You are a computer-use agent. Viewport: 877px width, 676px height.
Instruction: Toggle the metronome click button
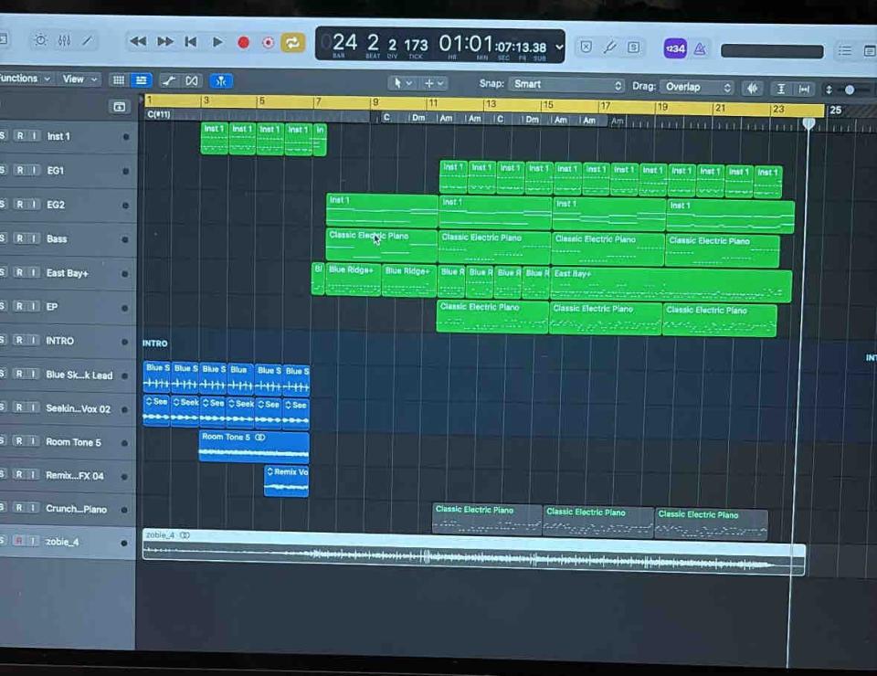click(x=700, y=48)
